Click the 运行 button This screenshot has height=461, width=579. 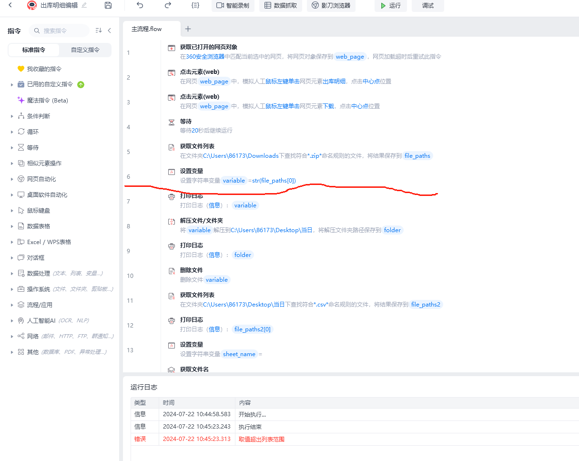coord(391,6)
